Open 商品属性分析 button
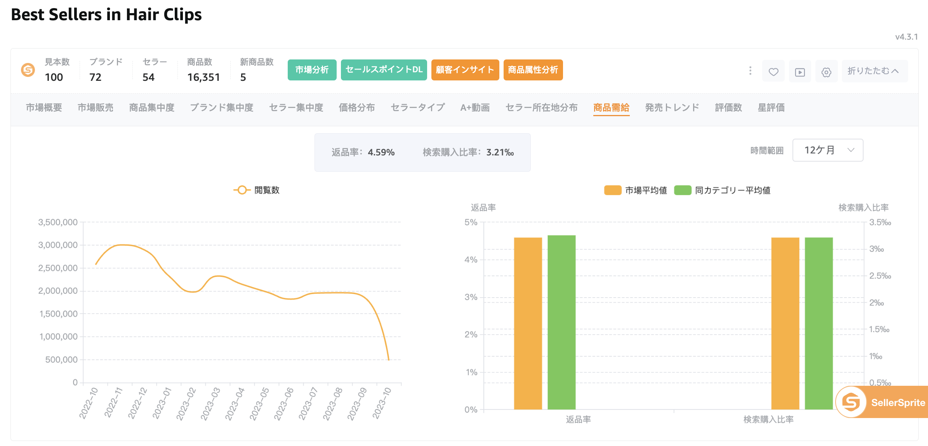928x446 pixels. tap(533, 70)
